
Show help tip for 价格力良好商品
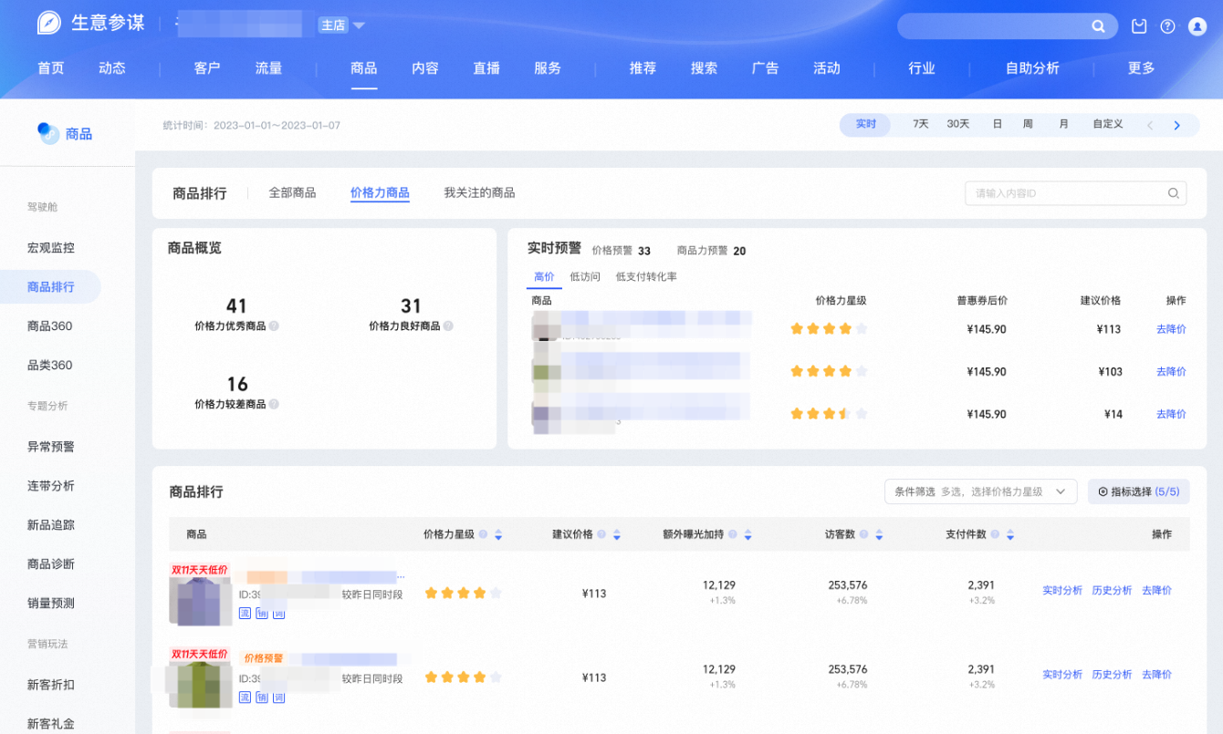[448, 326]
